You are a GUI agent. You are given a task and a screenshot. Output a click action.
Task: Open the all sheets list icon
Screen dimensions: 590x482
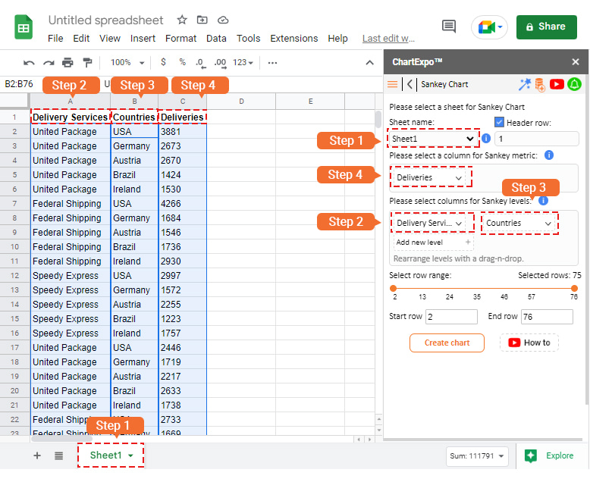tap(58, 455)
